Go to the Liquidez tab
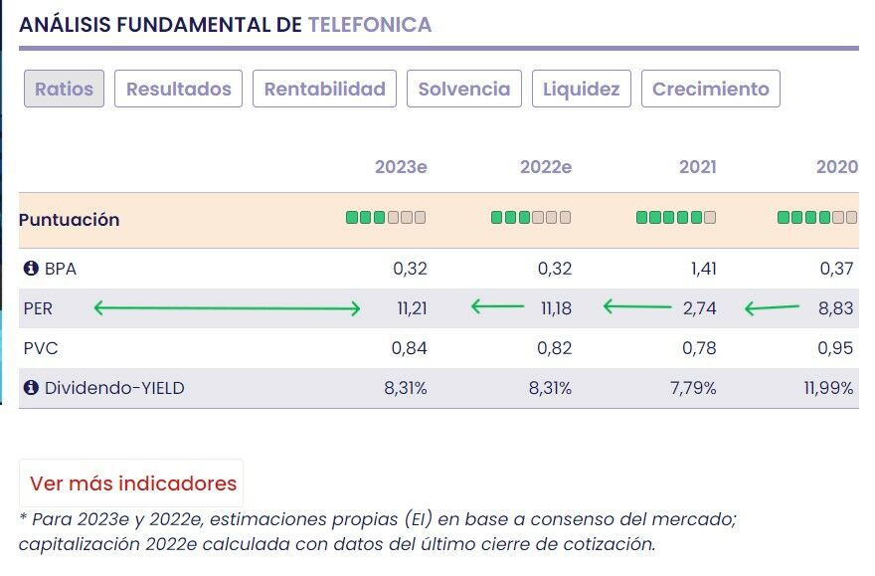The image size is (875, 576). (x=582, y=89)
